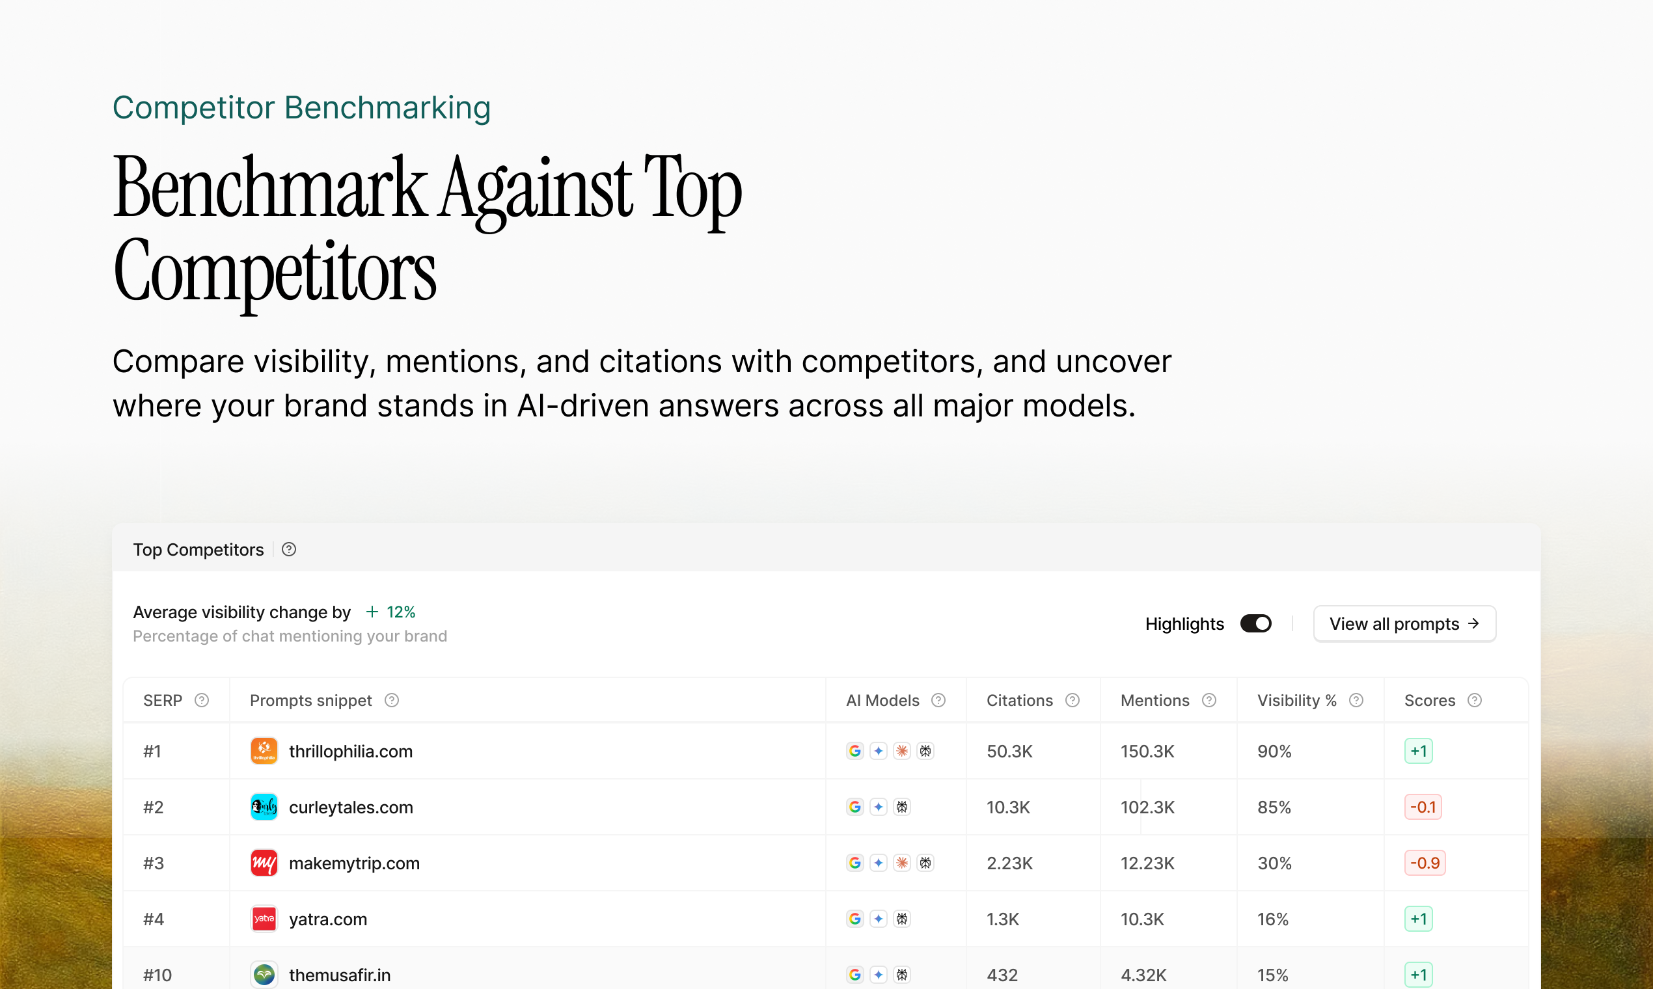This screenshot has width=1653, height=989.
Task: Click the Scores column help icon
Action: pyautogui.click(x=1475, y=700)
